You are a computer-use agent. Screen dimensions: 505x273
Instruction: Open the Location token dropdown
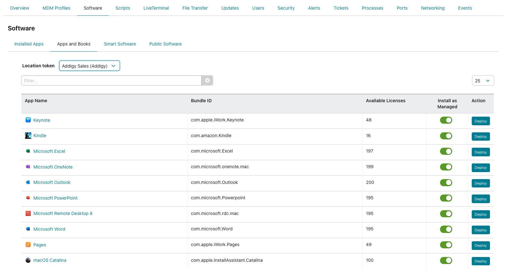point(90,66)
